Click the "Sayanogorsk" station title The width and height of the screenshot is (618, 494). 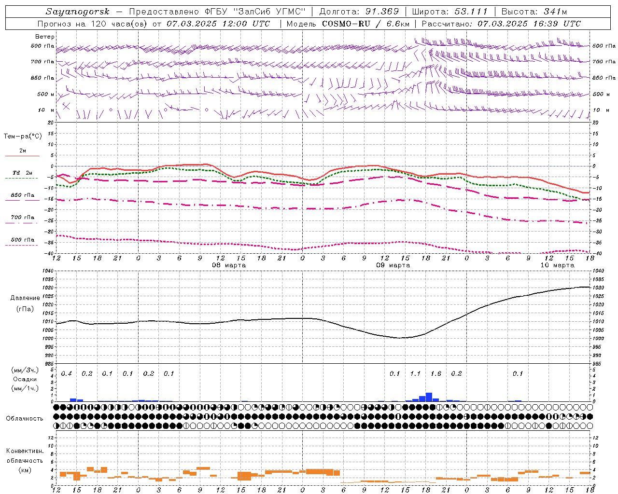click(78, 12)
